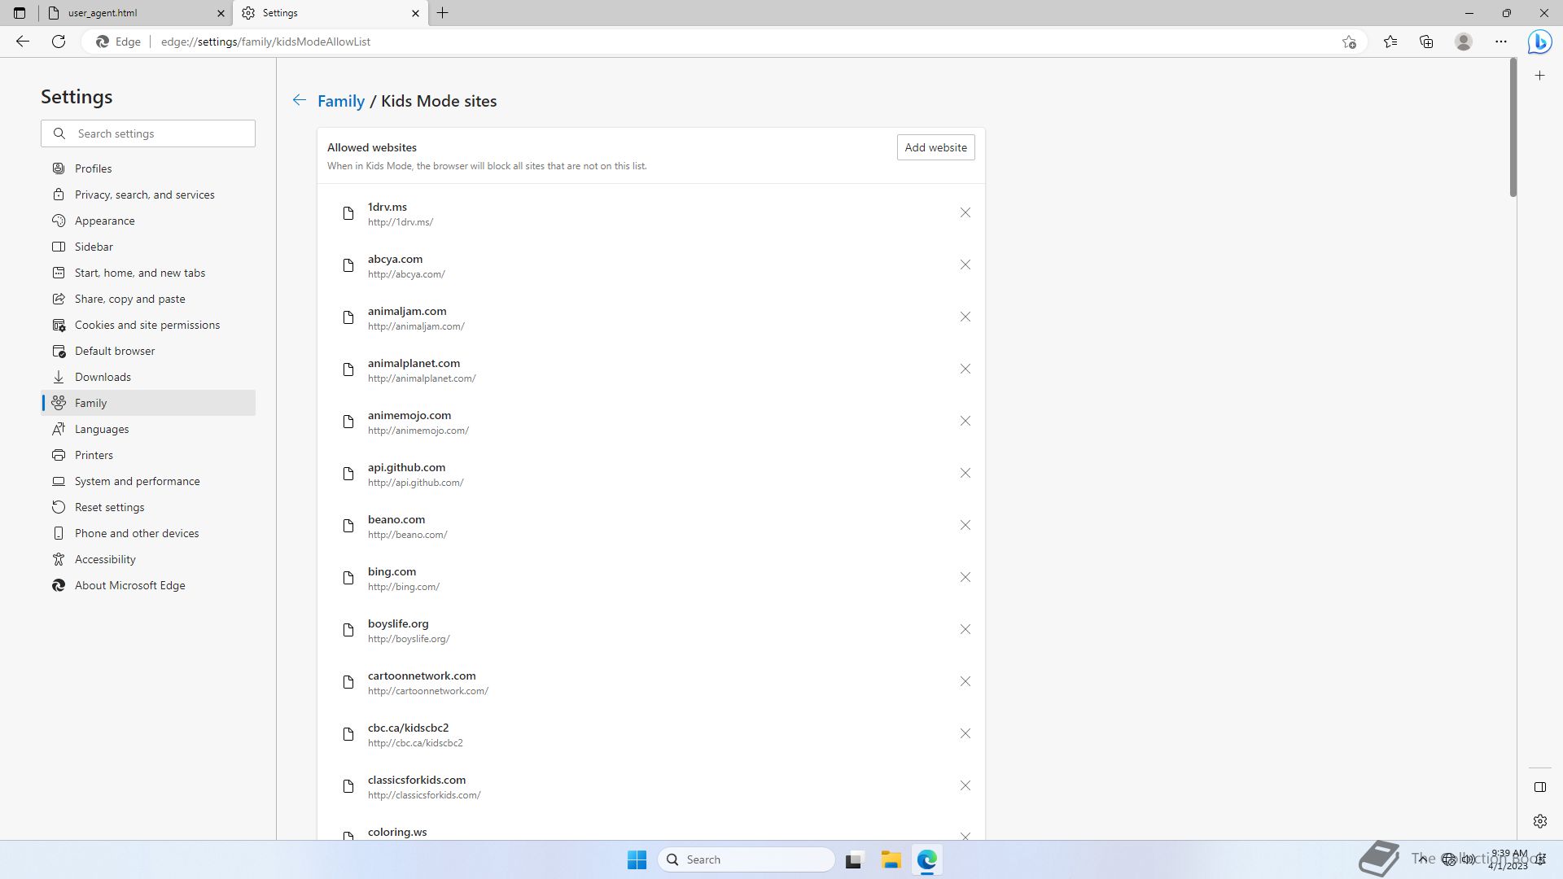Viewport: 1563px width, 879px height.
Task: Open Languages settings
Action: 148,429
